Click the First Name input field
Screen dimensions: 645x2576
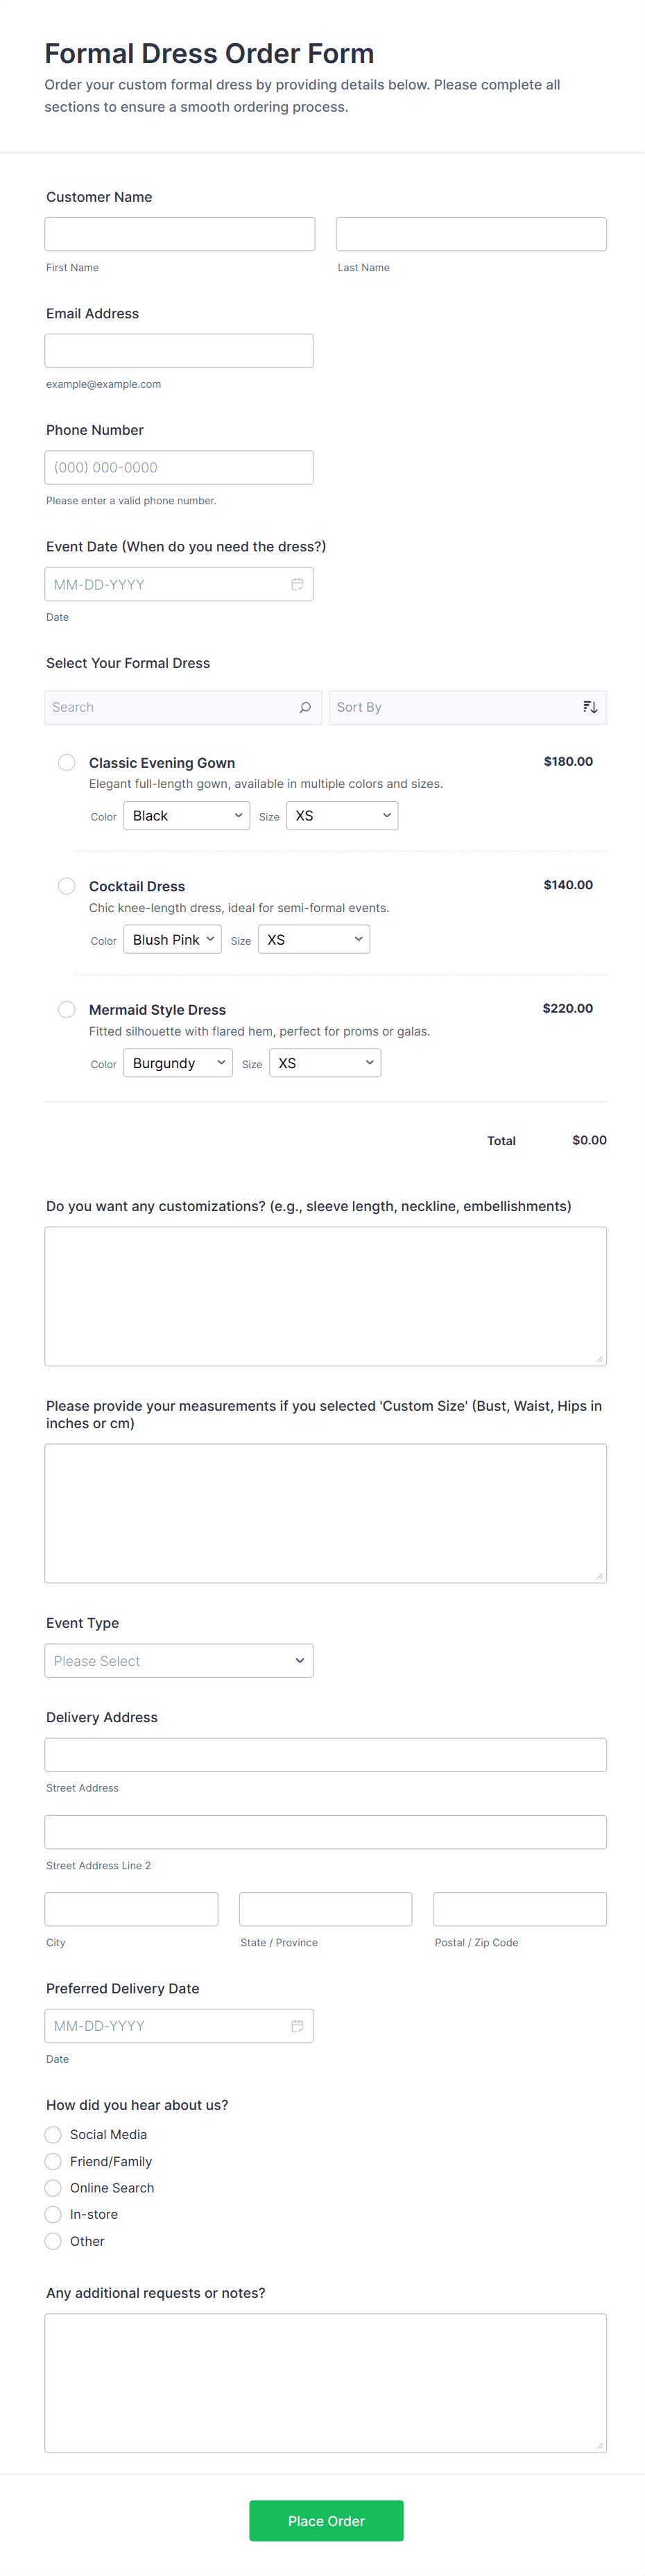pos(180,234)
